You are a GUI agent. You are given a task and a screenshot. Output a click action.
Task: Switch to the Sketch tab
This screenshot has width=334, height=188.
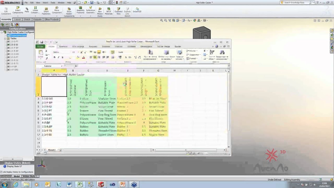27,19
